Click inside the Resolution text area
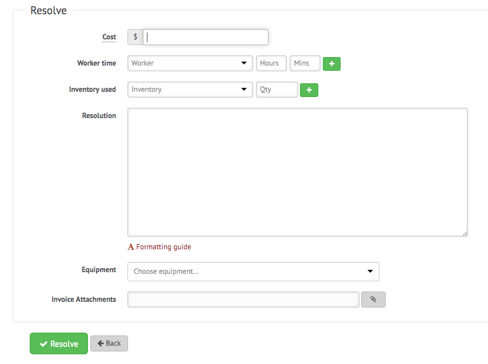Image resolution: width=488 pixels, height=364 pixels. (297, 172)
